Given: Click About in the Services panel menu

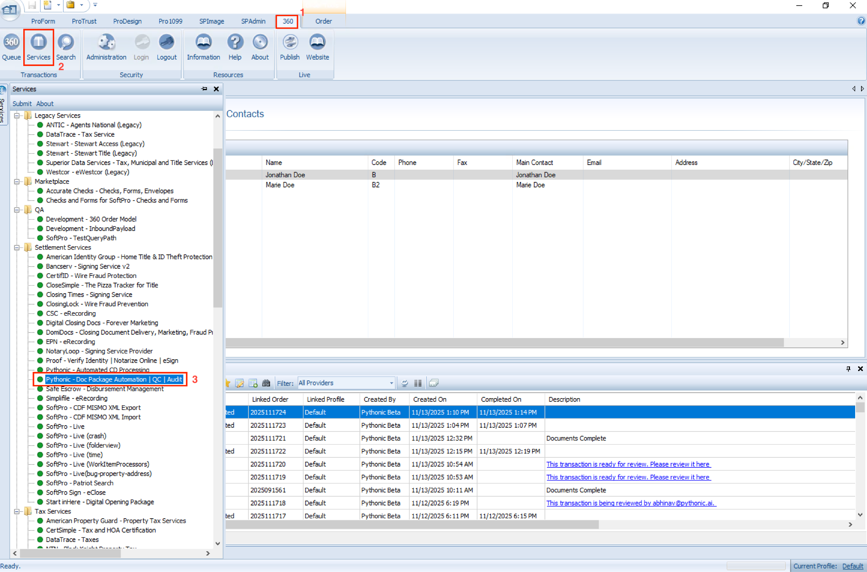Looking at the screenshot, I should coord(45,104).
